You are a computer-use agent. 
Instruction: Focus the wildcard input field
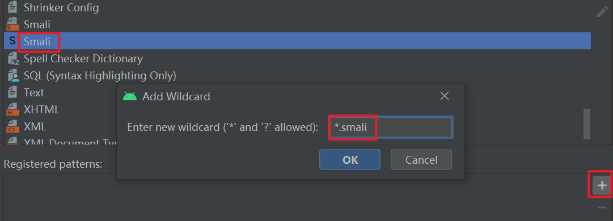tap(391, 127)
